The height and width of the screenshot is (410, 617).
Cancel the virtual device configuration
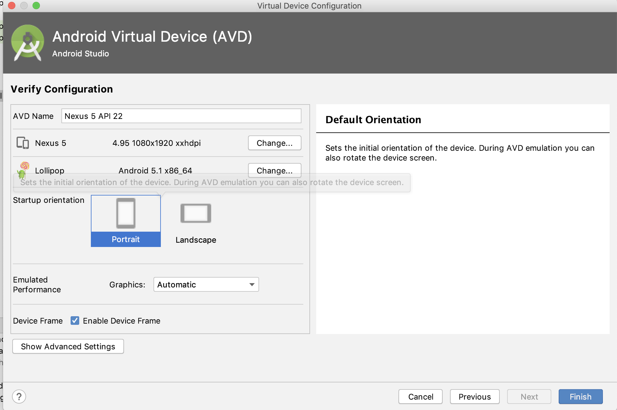point(421,397)
